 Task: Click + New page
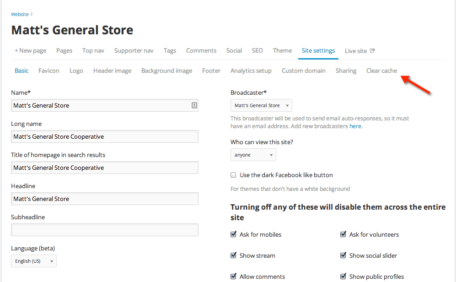coord(31,51)
